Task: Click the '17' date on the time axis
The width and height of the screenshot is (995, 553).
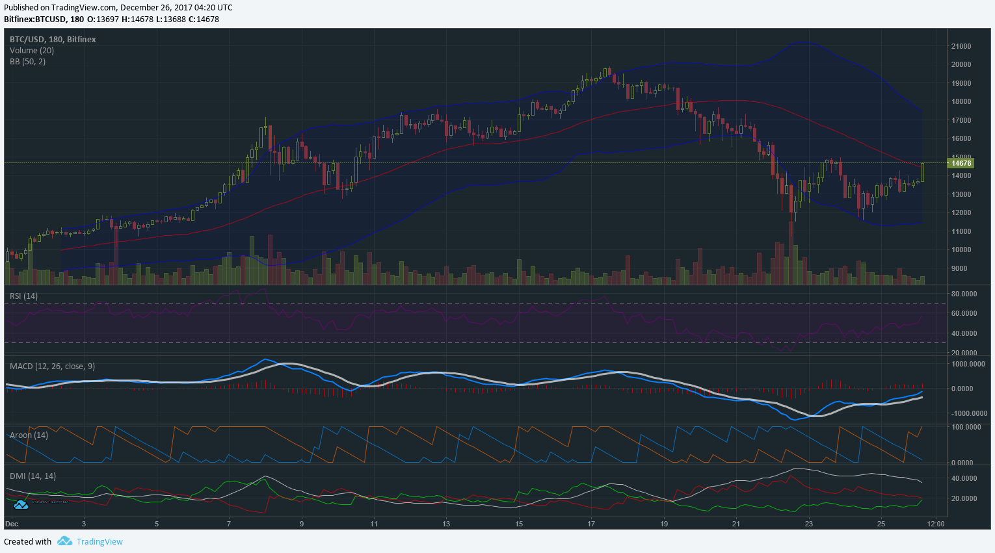Action: point(591,524)
